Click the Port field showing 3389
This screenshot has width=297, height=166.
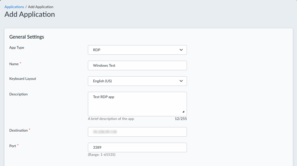tap(137, 147)
